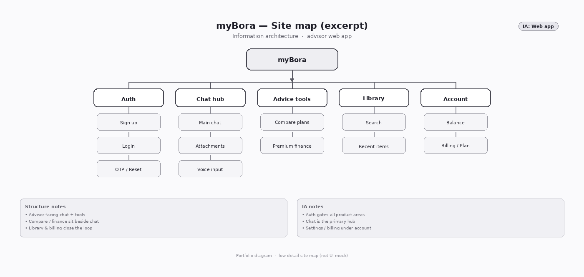Click the Premium finance box

pos(292,146)
